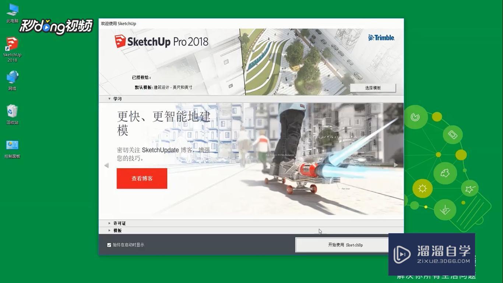Select the 网络 desktop icon

pyautogui.click(x=12, y=80)
